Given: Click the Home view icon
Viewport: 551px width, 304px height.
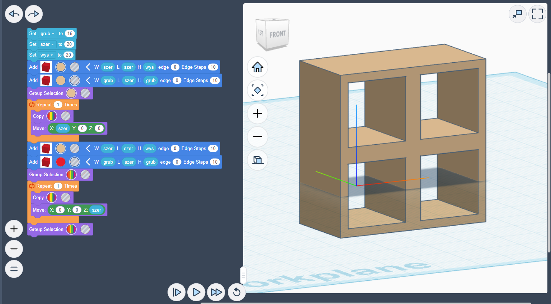Looking at the screenshot, I should pos(258,67).
